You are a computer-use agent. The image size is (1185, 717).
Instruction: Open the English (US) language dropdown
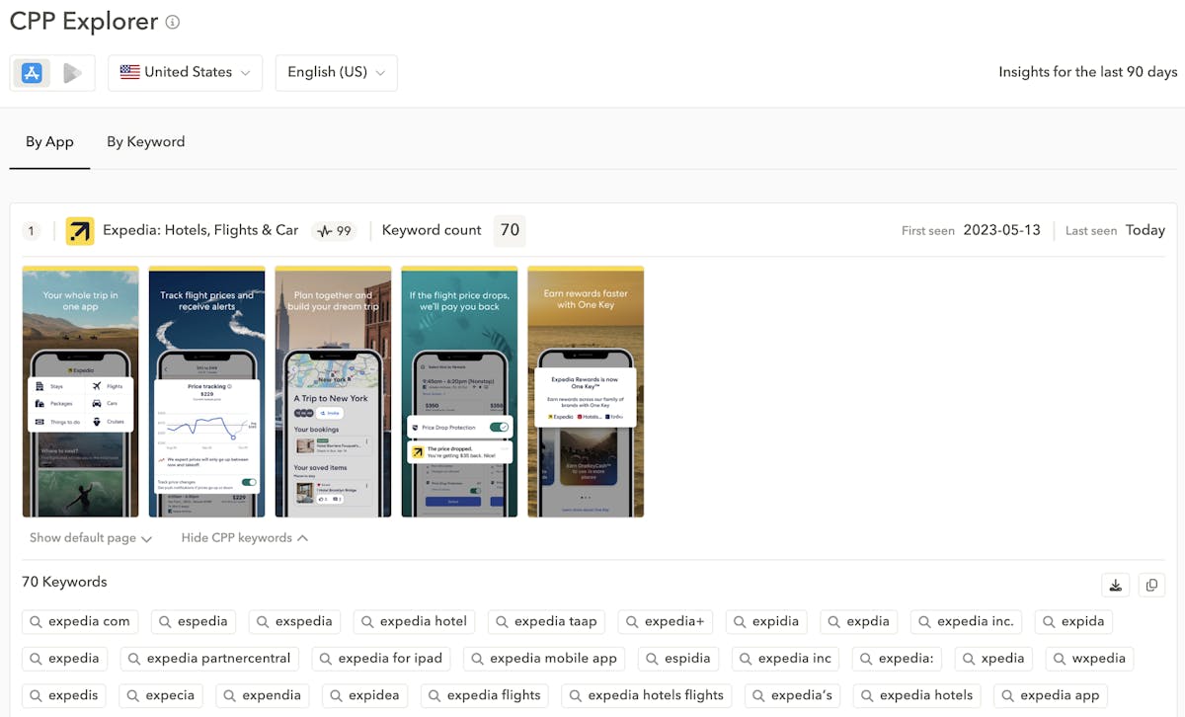[336, 73]
